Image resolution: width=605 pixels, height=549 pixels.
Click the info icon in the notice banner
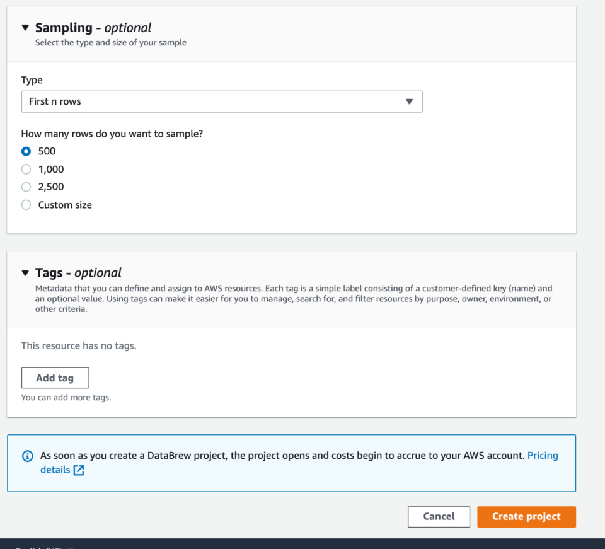26,456
